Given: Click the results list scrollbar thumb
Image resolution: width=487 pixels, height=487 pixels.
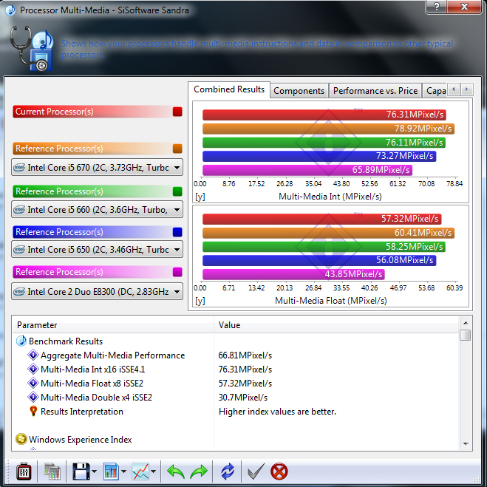Looking at the screenshot, I should [466, 335].
